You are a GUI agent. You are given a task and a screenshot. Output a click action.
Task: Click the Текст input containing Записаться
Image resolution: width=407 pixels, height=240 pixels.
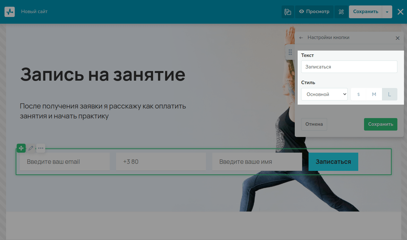349,67
